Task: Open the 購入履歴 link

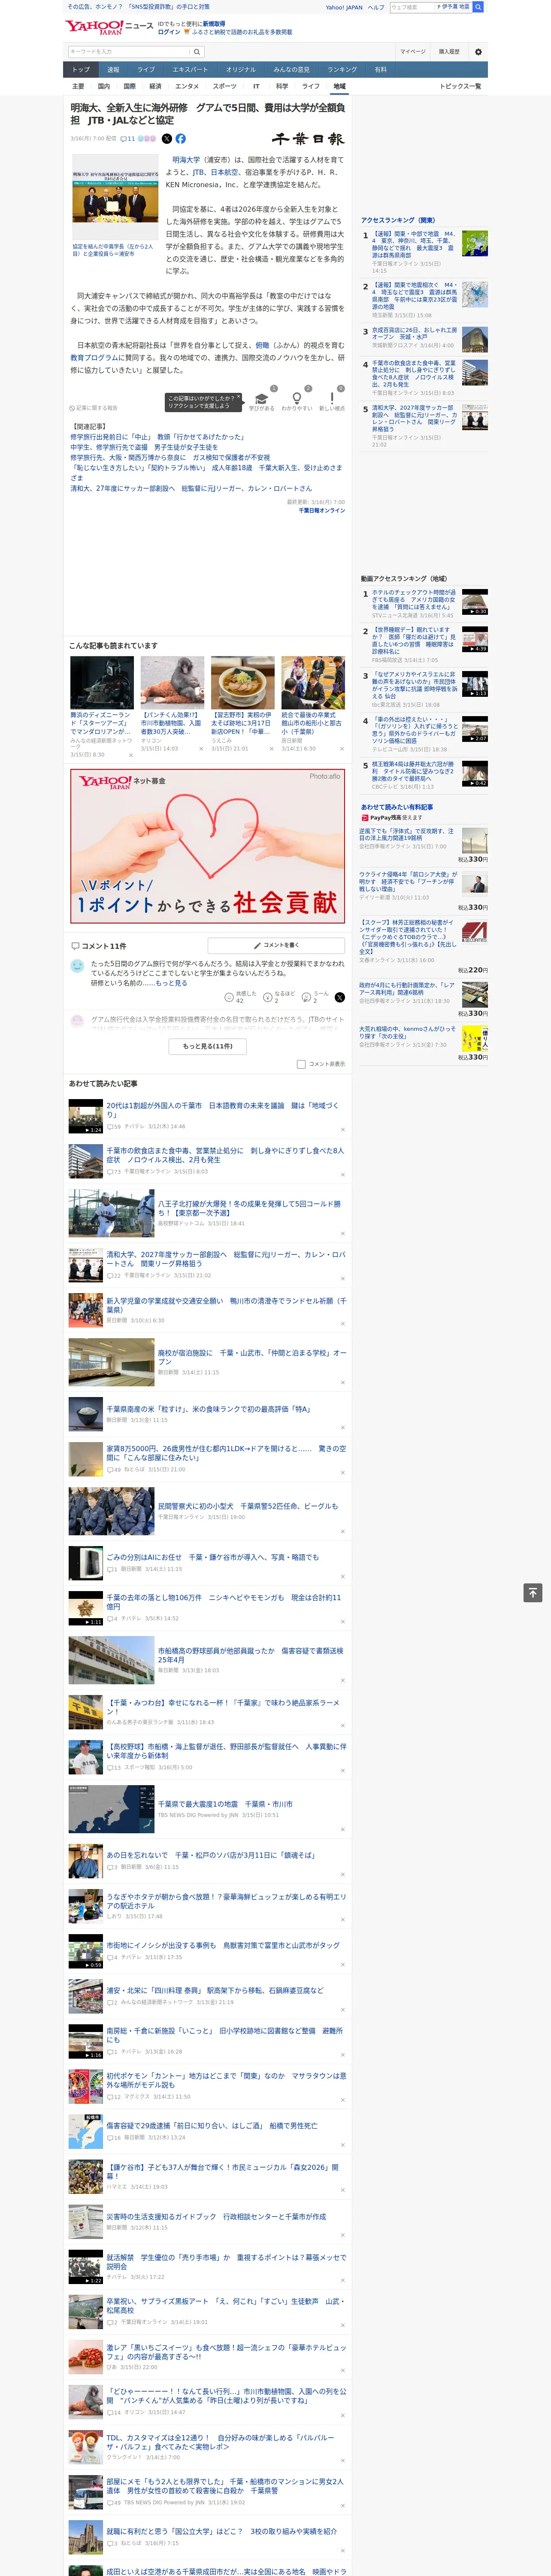Action: pos(449,52)
